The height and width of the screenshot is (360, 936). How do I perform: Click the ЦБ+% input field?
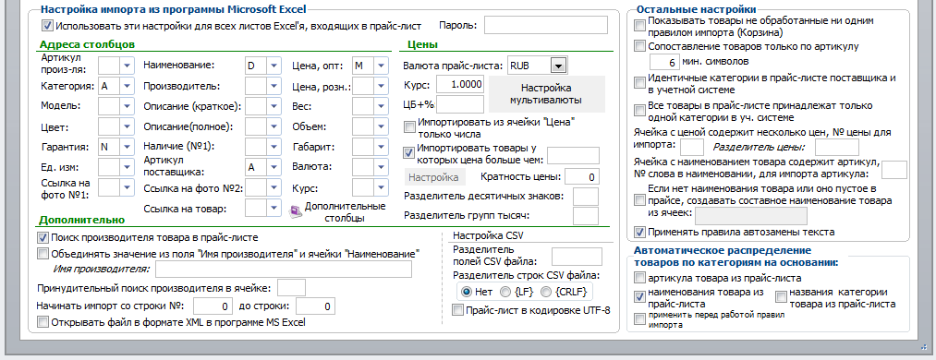click(459, 104)
